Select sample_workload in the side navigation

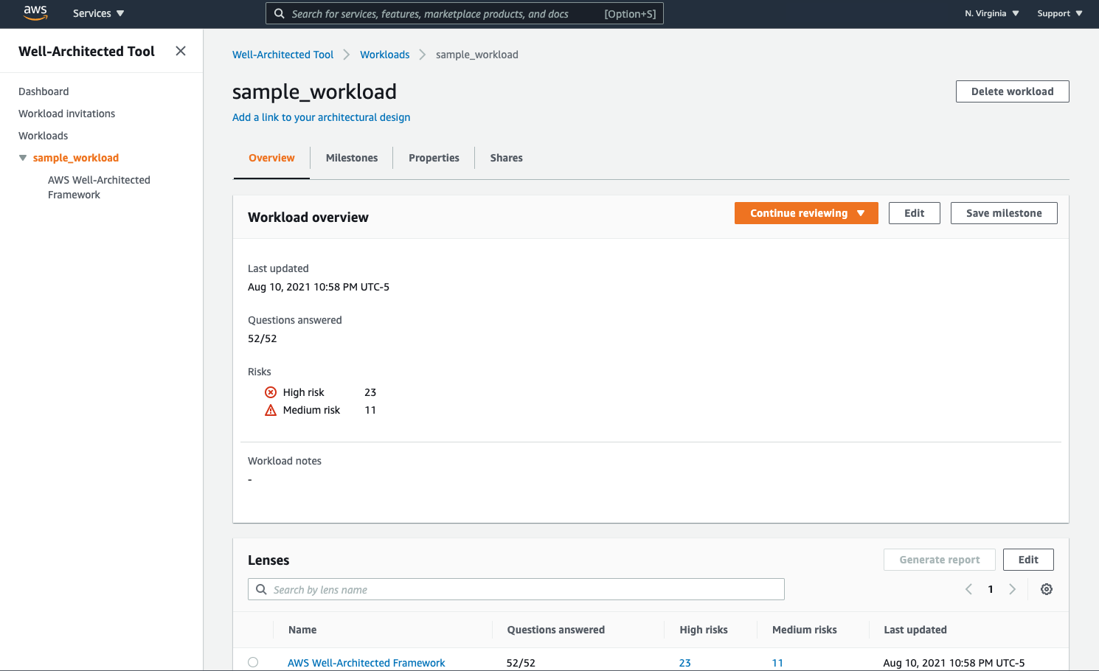point(76,158)
